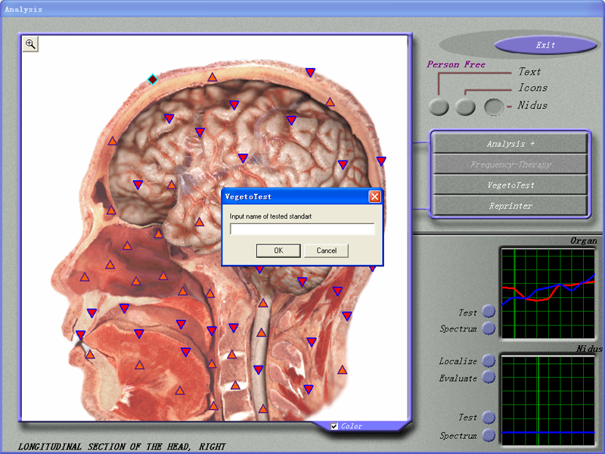This screenshot has height=454, width=605.
Task: Select the dark red diamond marker on skull
Action: coord(153,79)
